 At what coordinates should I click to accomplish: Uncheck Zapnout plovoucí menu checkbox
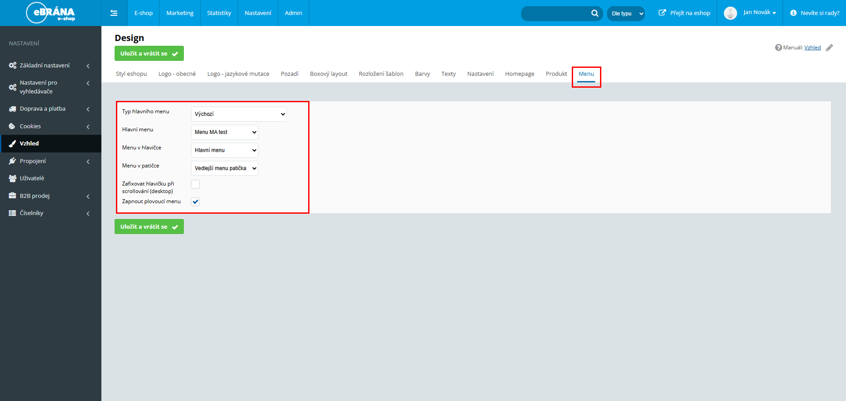(195, 202)
